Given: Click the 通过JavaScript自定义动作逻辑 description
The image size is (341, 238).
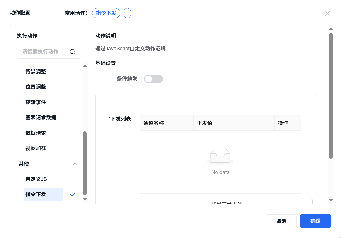Looking at the screenshot, I should (x=130, y=49).
